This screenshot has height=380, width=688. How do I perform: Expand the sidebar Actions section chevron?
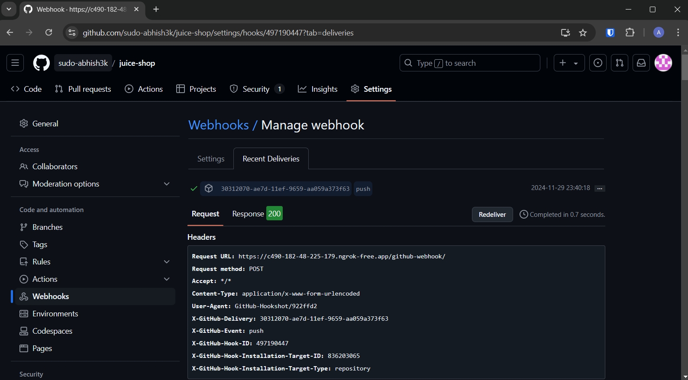(x=167, y=279)
